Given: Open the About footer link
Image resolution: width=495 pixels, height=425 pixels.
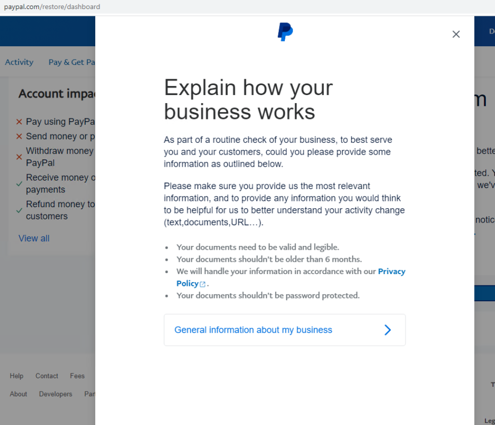Looking at the screenshot, I should coord(18,394).
